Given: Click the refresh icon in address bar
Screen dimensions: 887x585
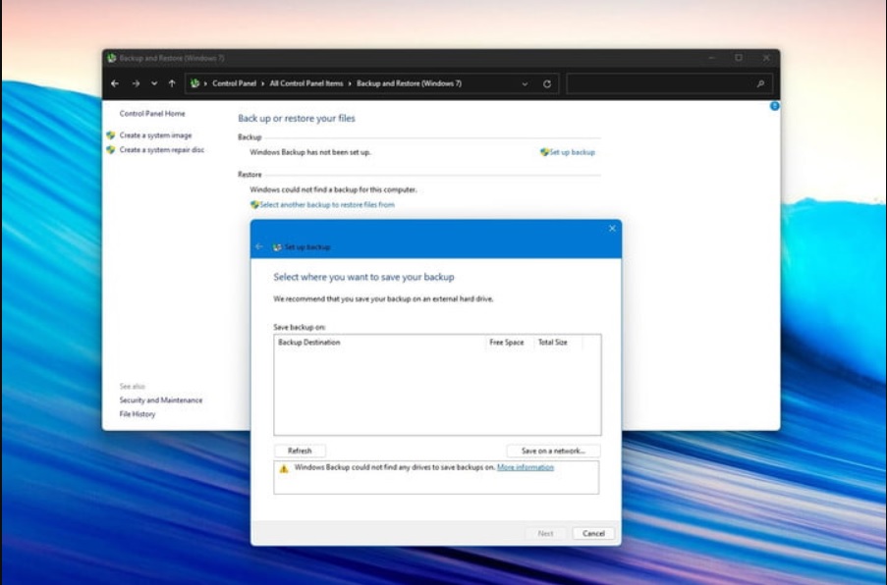Looking at the screenshot, I should point(547,84).
